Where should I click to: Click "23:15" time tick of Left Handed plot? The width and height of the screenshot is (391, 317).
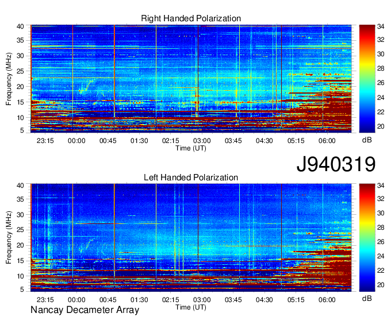(x=45, y=300)
